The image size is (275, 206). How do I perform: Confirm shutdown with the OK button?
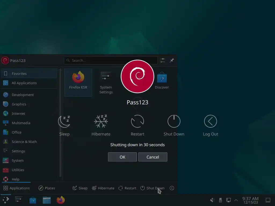122,157
